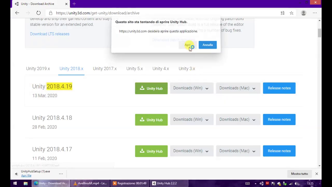Click the 28 Feb, 2020 release date

(45, 127)
